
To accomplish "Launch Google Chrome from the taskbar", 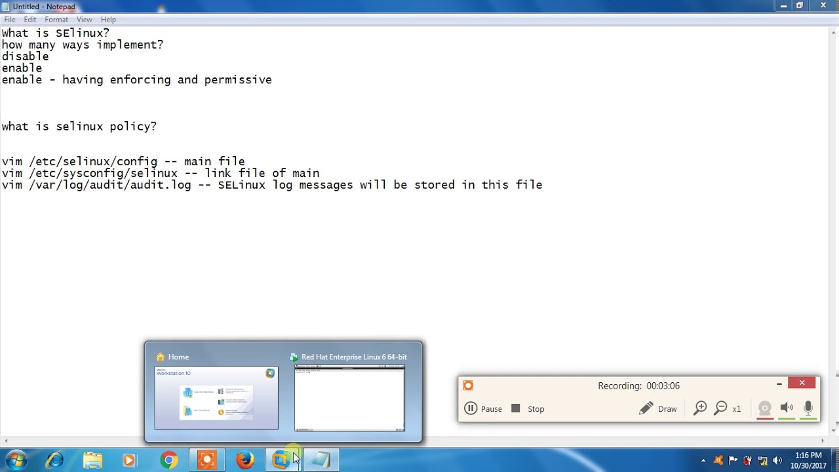I will click(x=169, y=460).
